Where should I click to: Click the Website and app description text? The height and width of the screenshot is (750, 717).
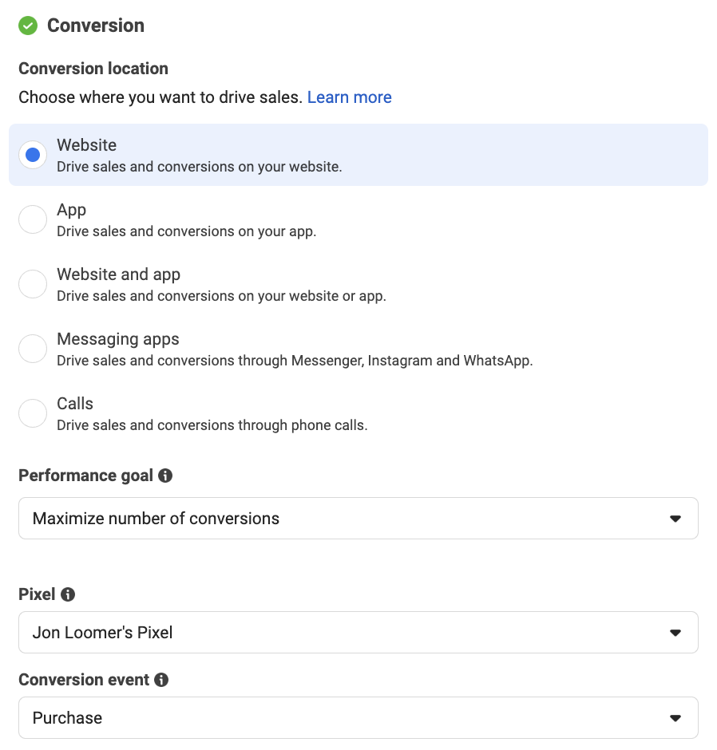[x=222, y=296]
